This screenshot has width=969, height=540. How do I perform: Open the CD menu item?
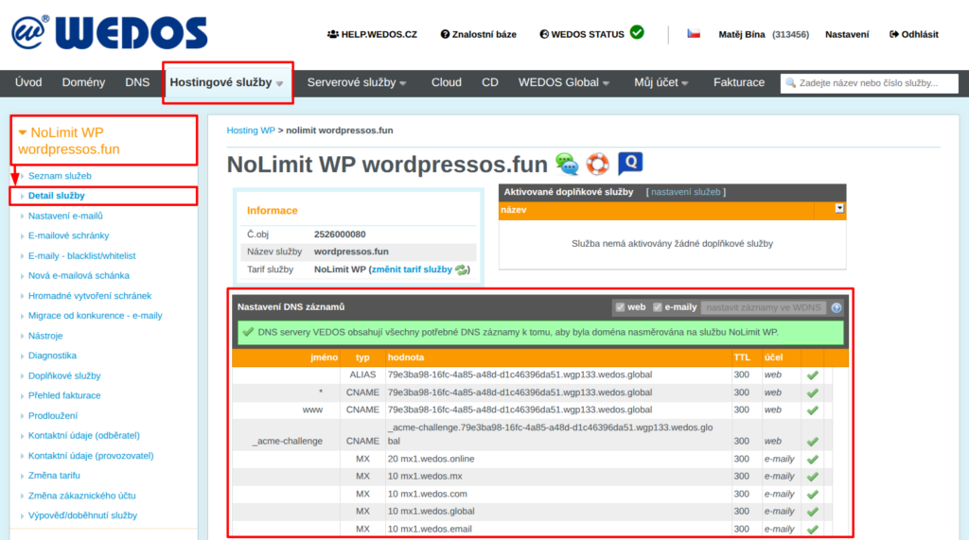coord(490,83)
